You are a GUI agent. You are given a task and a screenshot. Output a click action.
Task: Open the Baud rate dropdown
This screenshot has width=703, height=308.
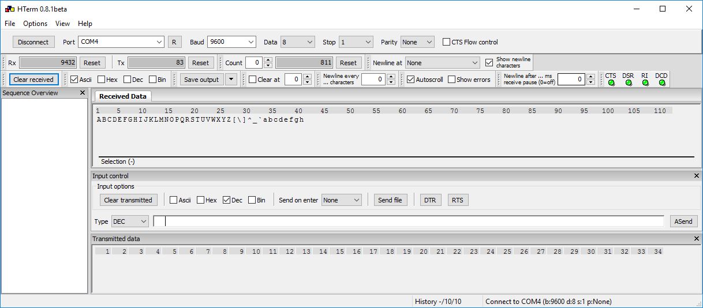[231, 42]
